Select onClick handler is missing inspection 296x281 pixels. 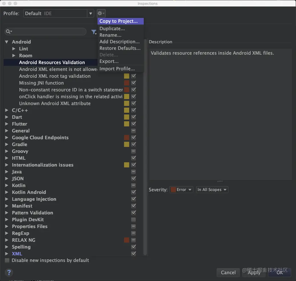tap(71, 97)
